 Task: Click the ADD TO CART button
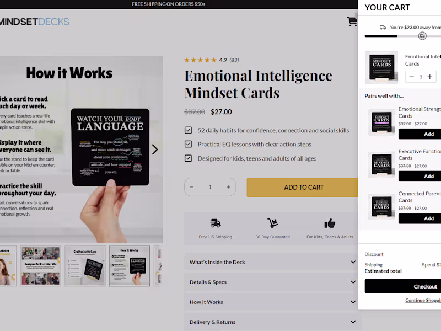click(x=302, y=188)
